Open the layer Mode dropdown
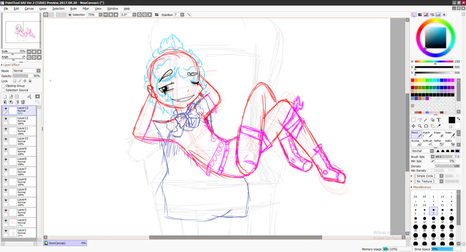Screen dimensions: 466x252 (x=26, y=71)
